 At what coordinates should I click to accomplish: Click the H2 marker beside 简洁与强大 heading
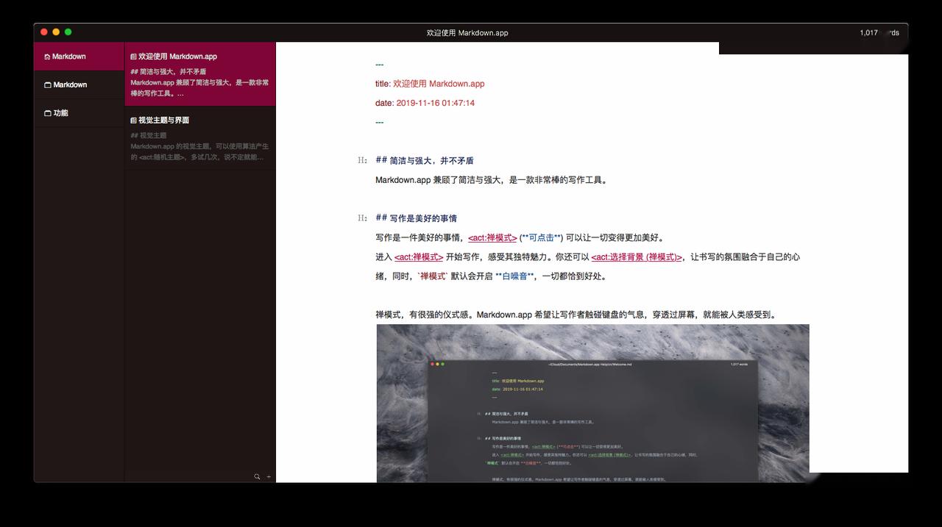[362, 160]
